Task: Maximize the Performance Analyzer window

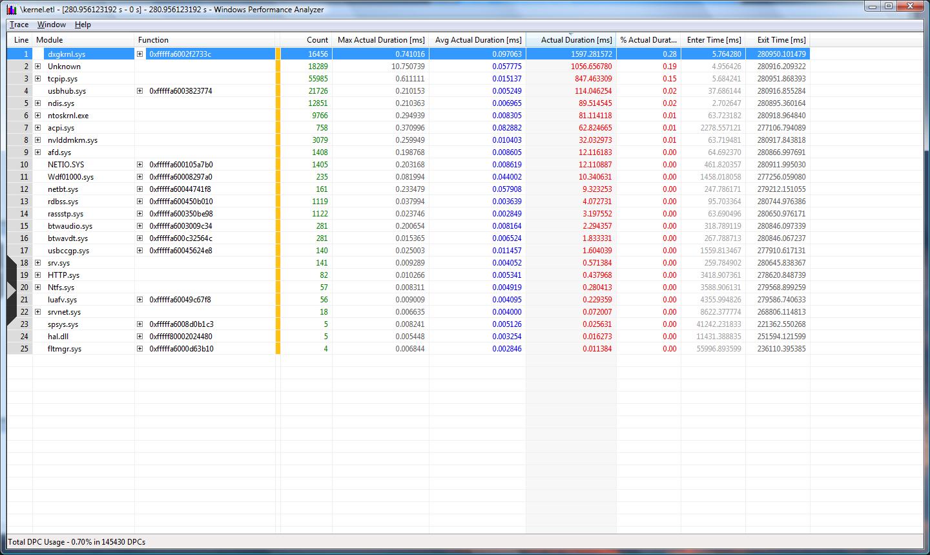Action: (x=889, y=6)
